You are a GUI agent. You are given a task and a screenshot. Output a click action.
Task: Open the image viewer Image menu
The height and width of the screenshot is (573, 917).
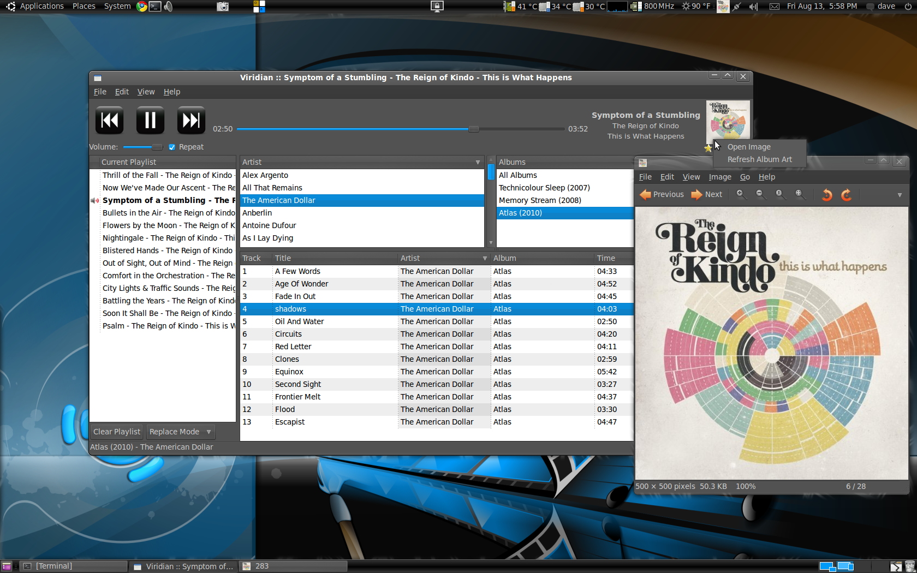coord(720,177)
